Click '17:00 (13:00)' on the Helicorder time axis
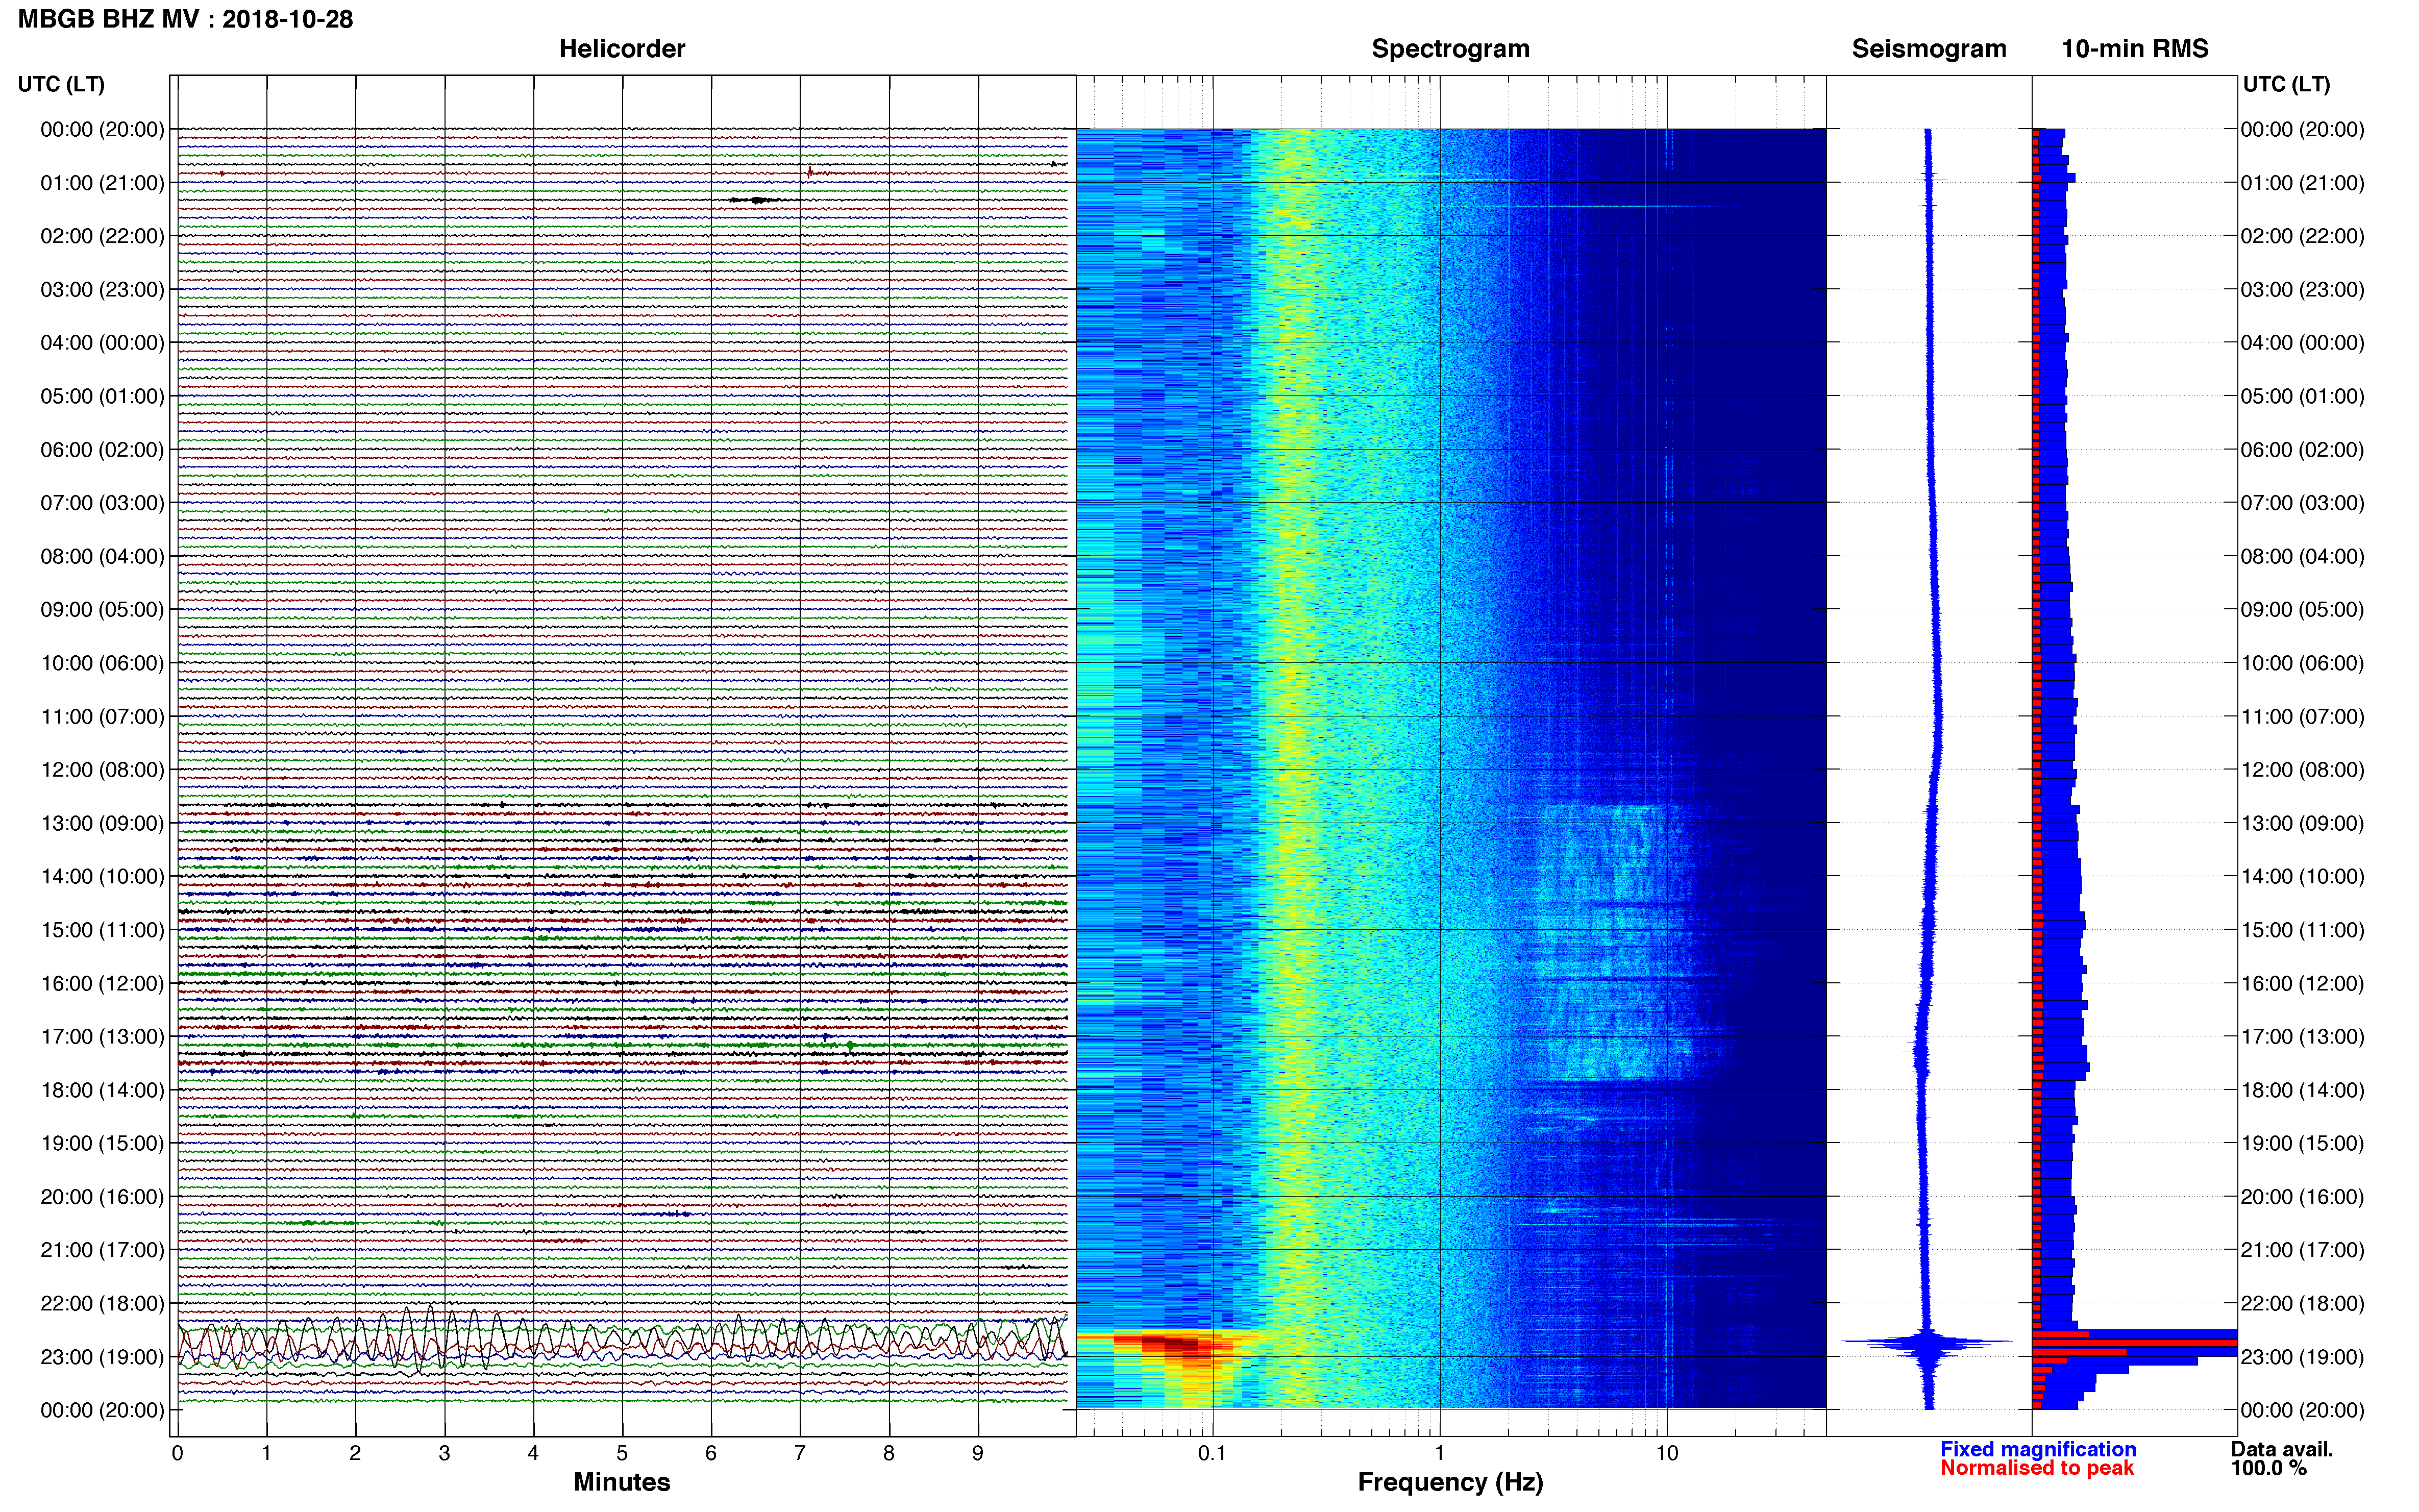Screen dimensions: 2419x1512 click(102, 1036)
